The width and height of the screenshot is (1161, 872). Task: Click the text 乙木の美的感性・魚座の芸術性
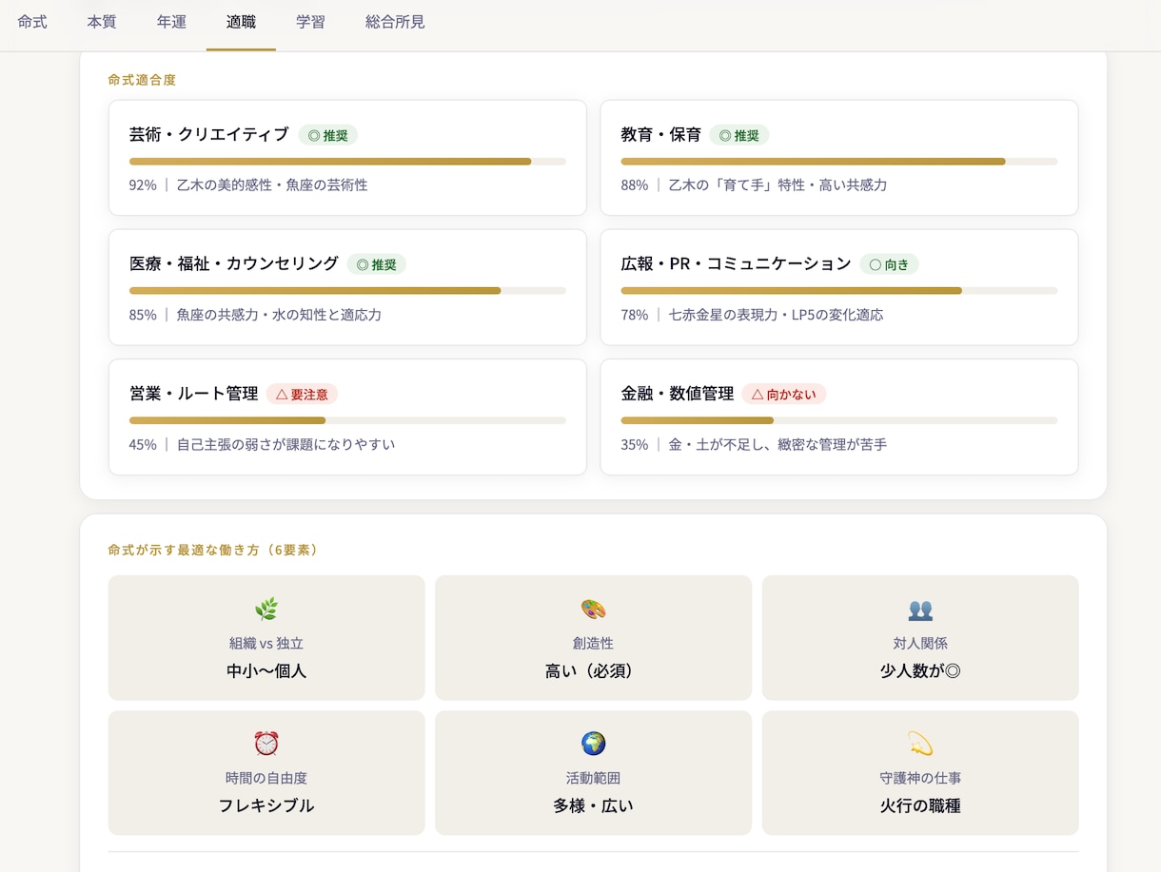[x=272, y=184]
